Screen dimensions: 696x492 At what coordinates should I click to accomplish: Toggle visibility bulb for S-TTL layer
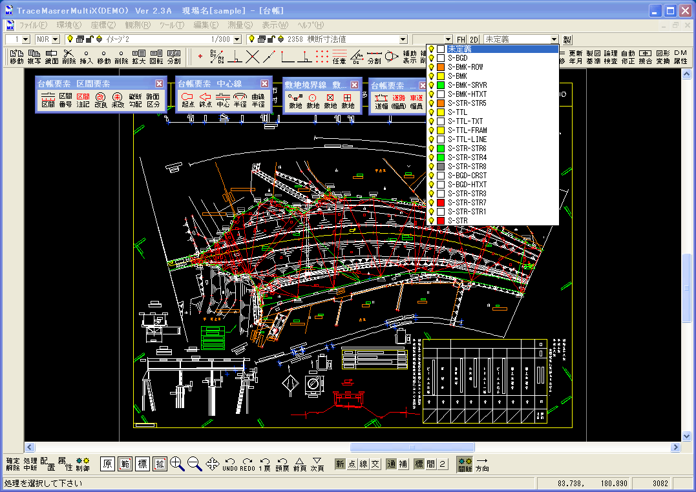(x=431, y=112)
